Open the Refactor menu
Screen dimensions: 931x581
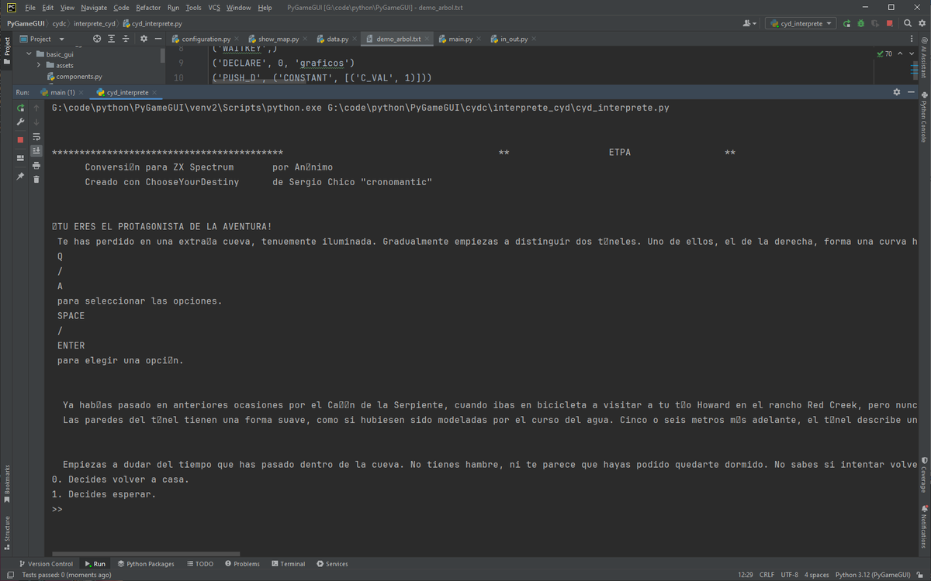148,8
